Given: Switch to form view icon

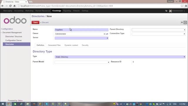Looking at the screenshot, I should click(x=185, y=22).
